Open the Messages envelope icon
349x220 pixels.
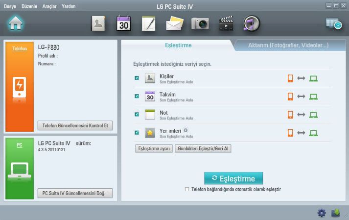(x=174, y=23)
